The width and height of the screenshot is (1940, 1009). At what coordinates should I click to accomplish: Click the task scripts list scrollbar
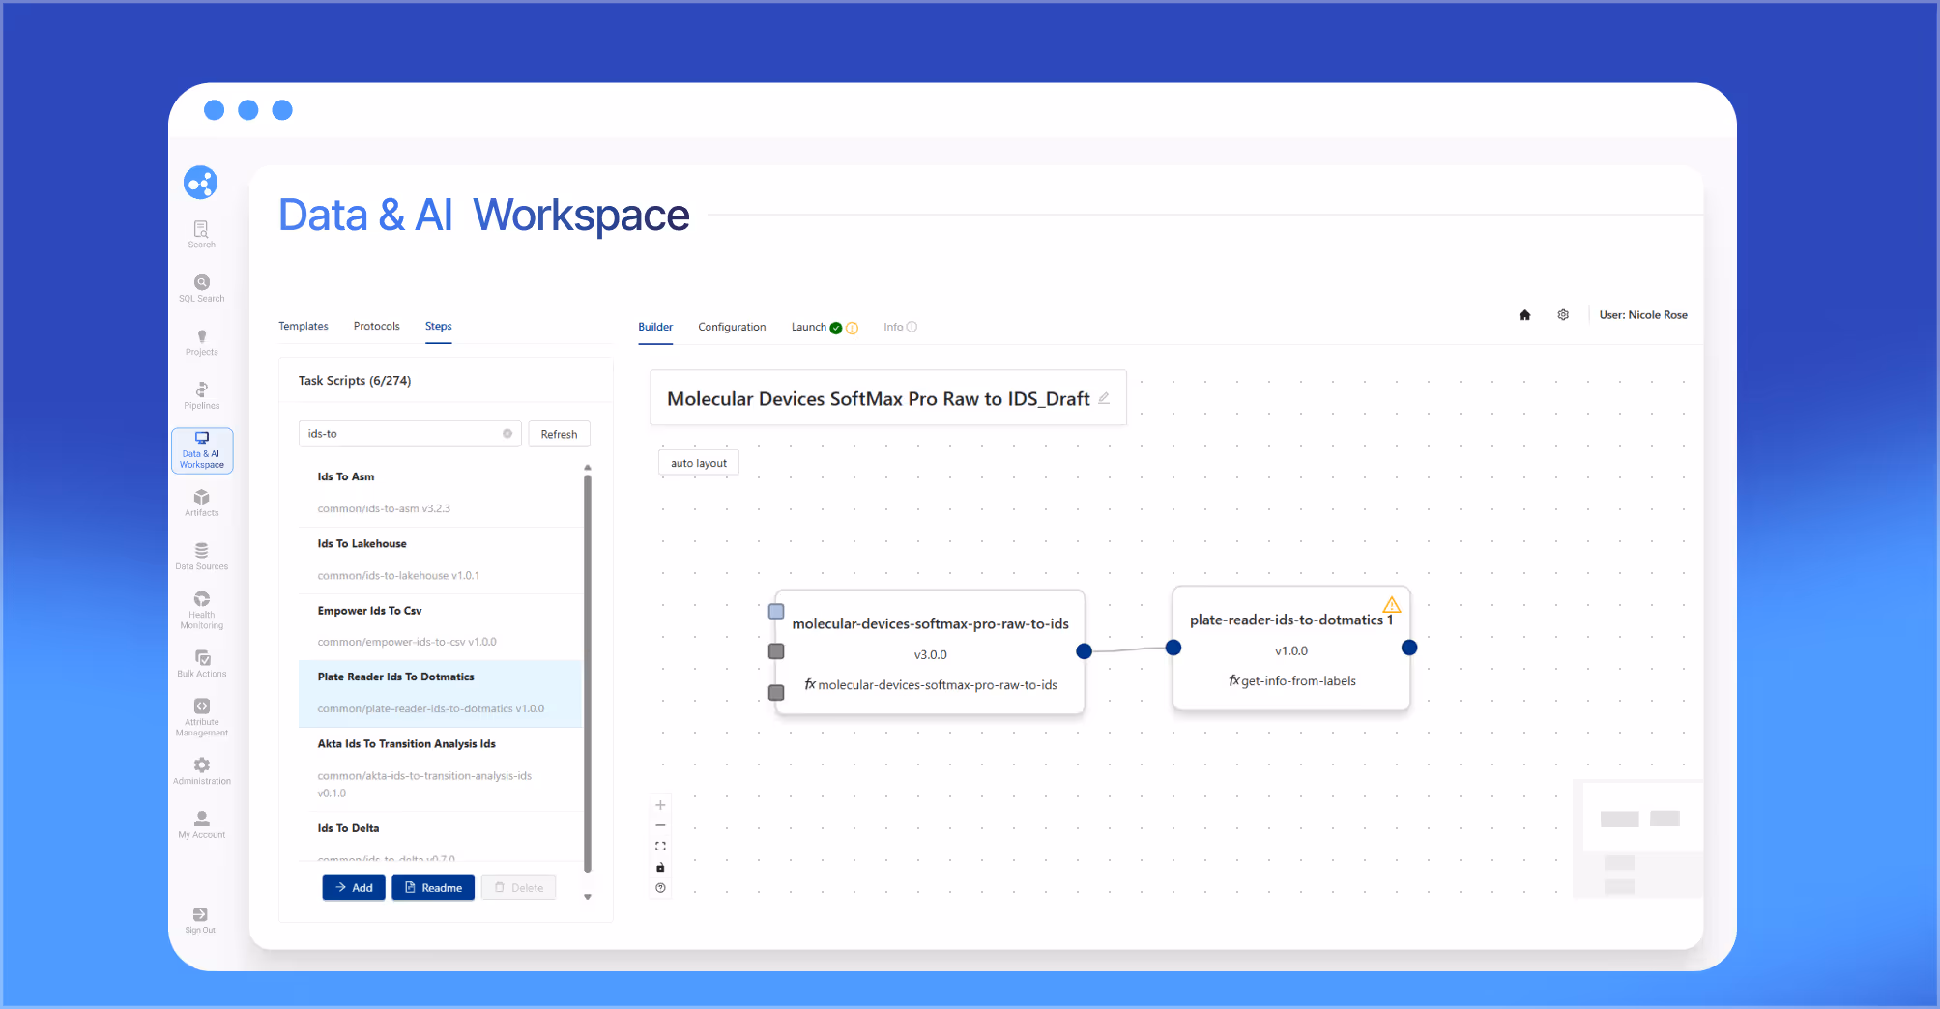tap(587, 673)
